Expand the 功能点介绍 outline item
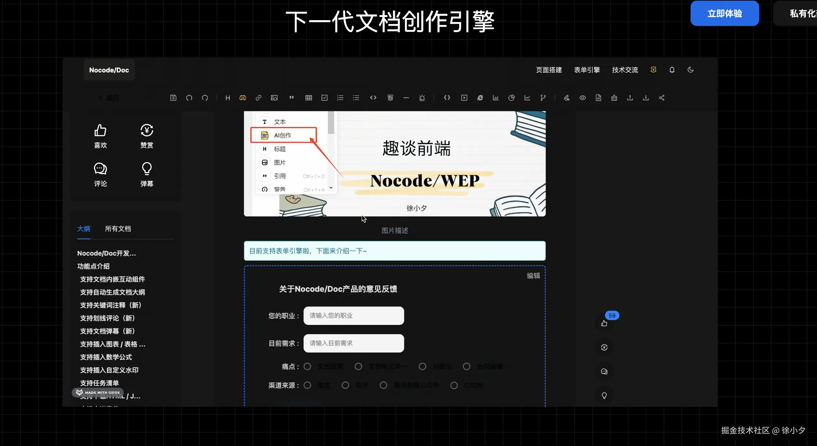The height and width of the screenshot is (446, 817). [93, 266]
